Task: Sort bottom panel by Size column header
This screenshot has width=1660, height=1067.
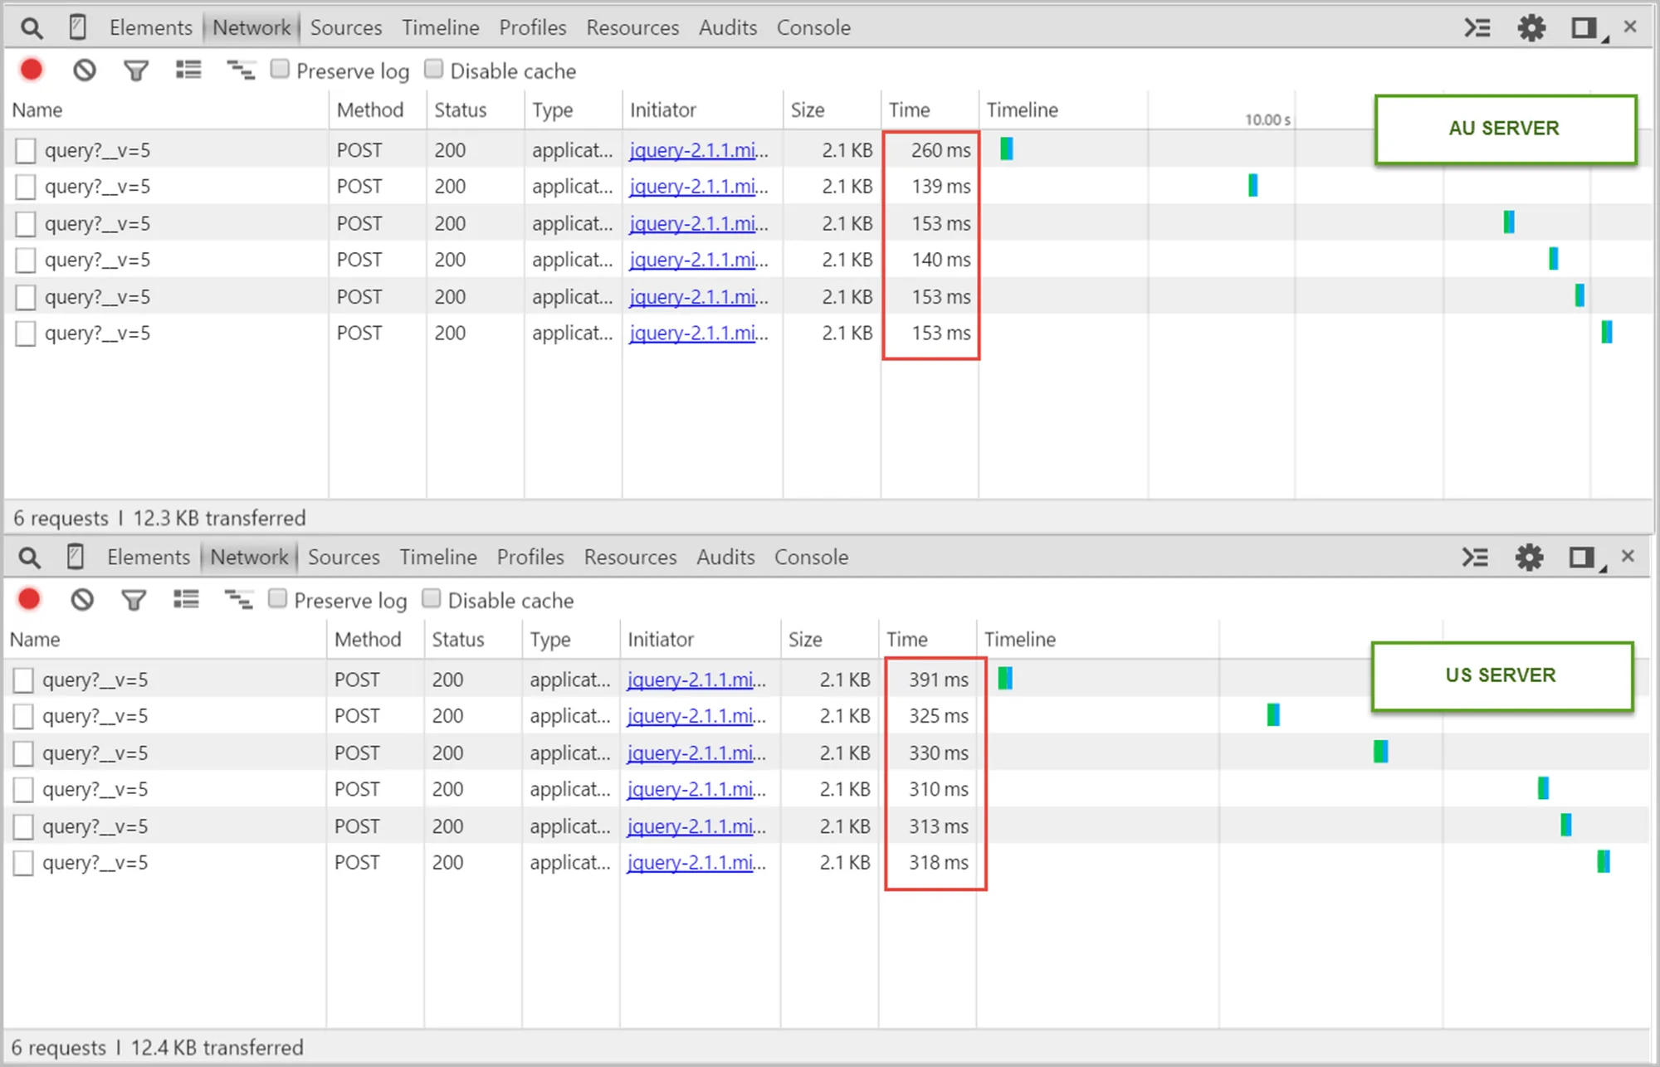Action: click(829, 639)
